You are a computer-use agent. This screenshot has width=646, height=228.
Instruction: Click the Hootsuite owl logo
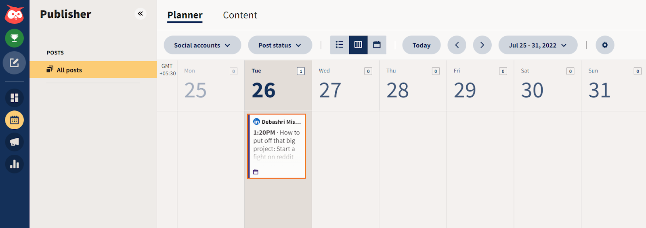15,15
